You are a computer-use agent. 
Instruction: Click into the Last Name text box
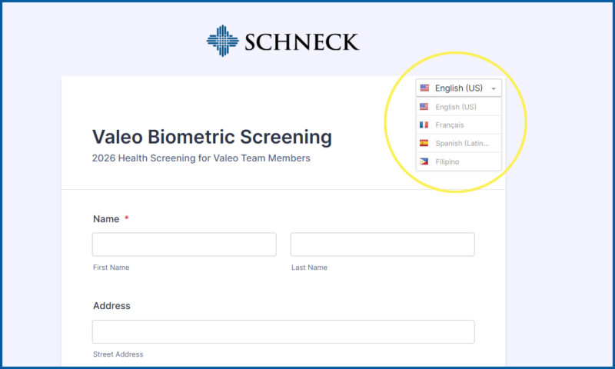pyautogui.click(x=382, y=244)
